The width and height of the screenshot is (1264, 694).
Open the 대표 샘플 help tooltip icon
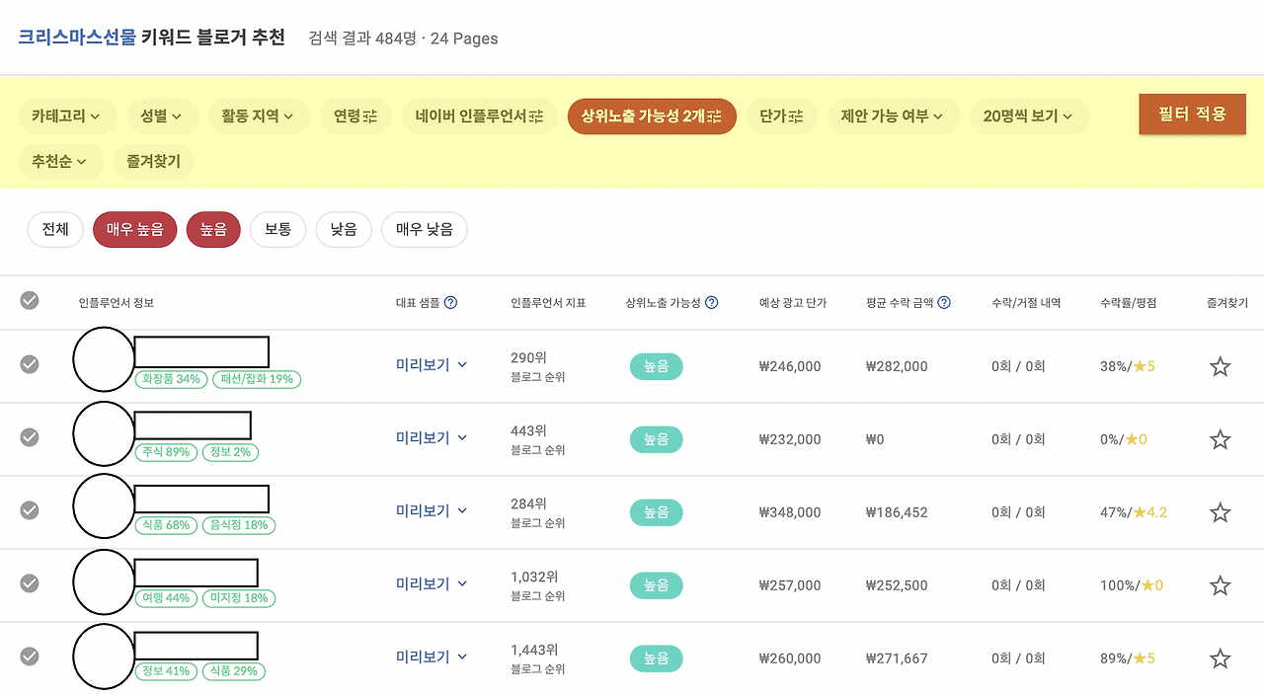coord(451,303)
